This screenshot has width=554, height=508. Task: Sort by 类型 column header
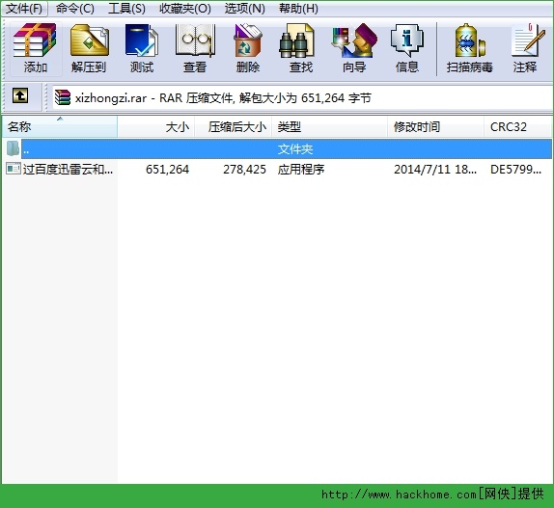(x=329, y=126)
